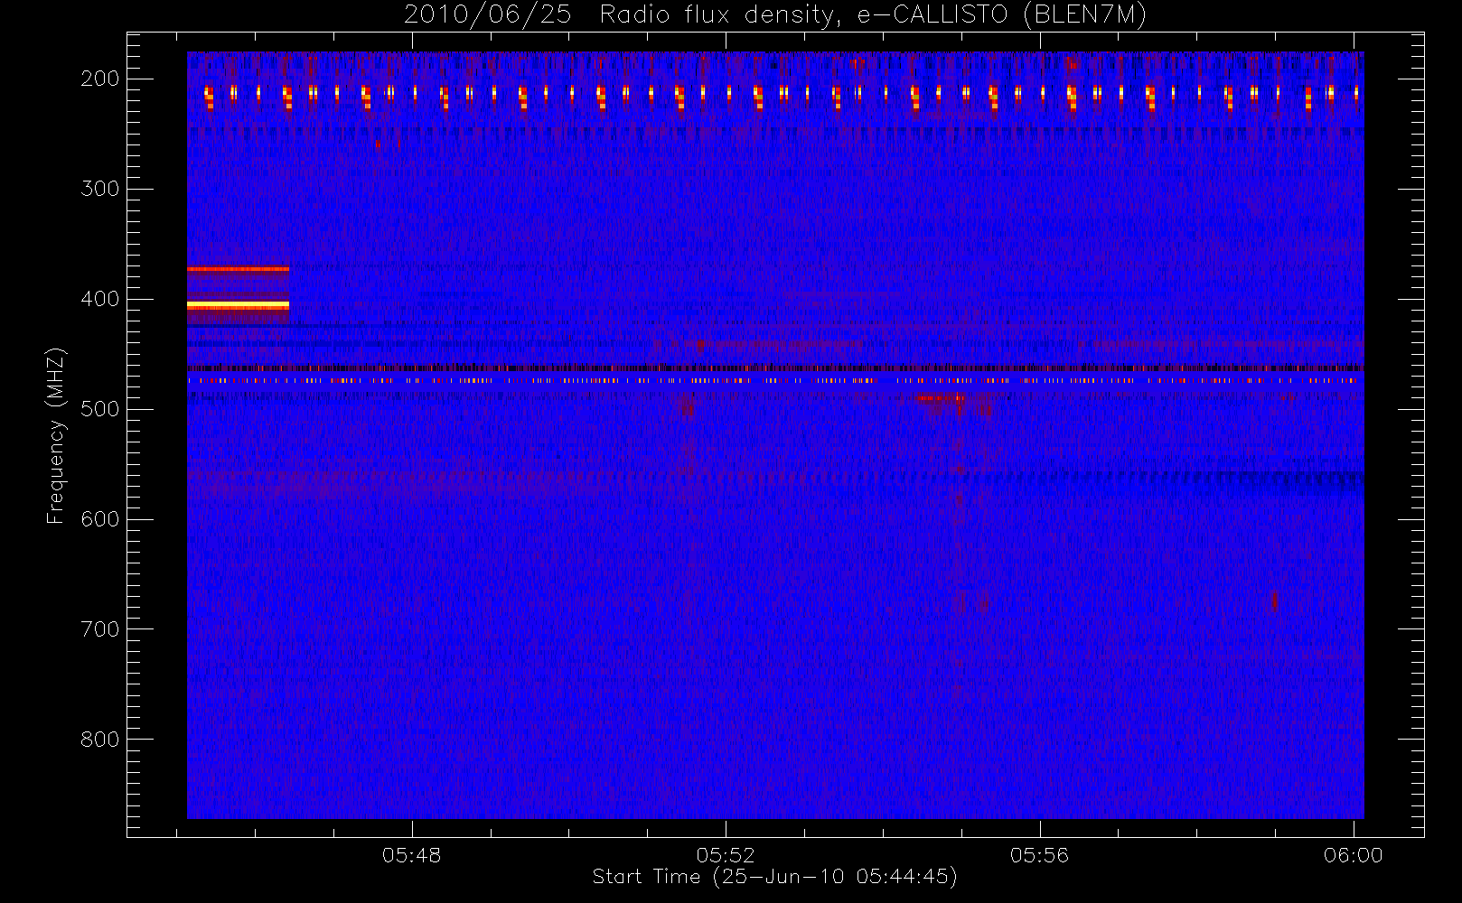Click the 05:56 time tick label
Image resolution: width=1462 pixels, height=903 pixels.
coord(1039,855)
